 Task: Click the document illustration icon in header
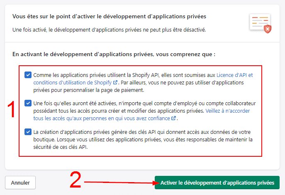coord(259,21)
